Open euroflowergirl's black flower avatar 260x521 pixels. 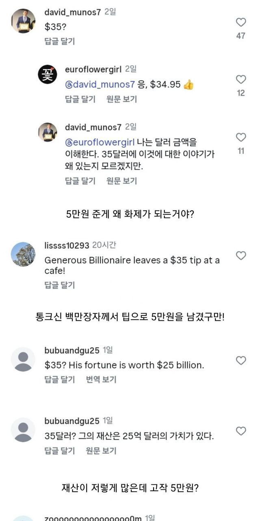48,74
